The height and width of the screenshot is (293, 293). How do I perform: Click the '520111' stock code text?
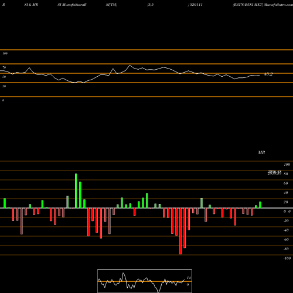point(196,5)
